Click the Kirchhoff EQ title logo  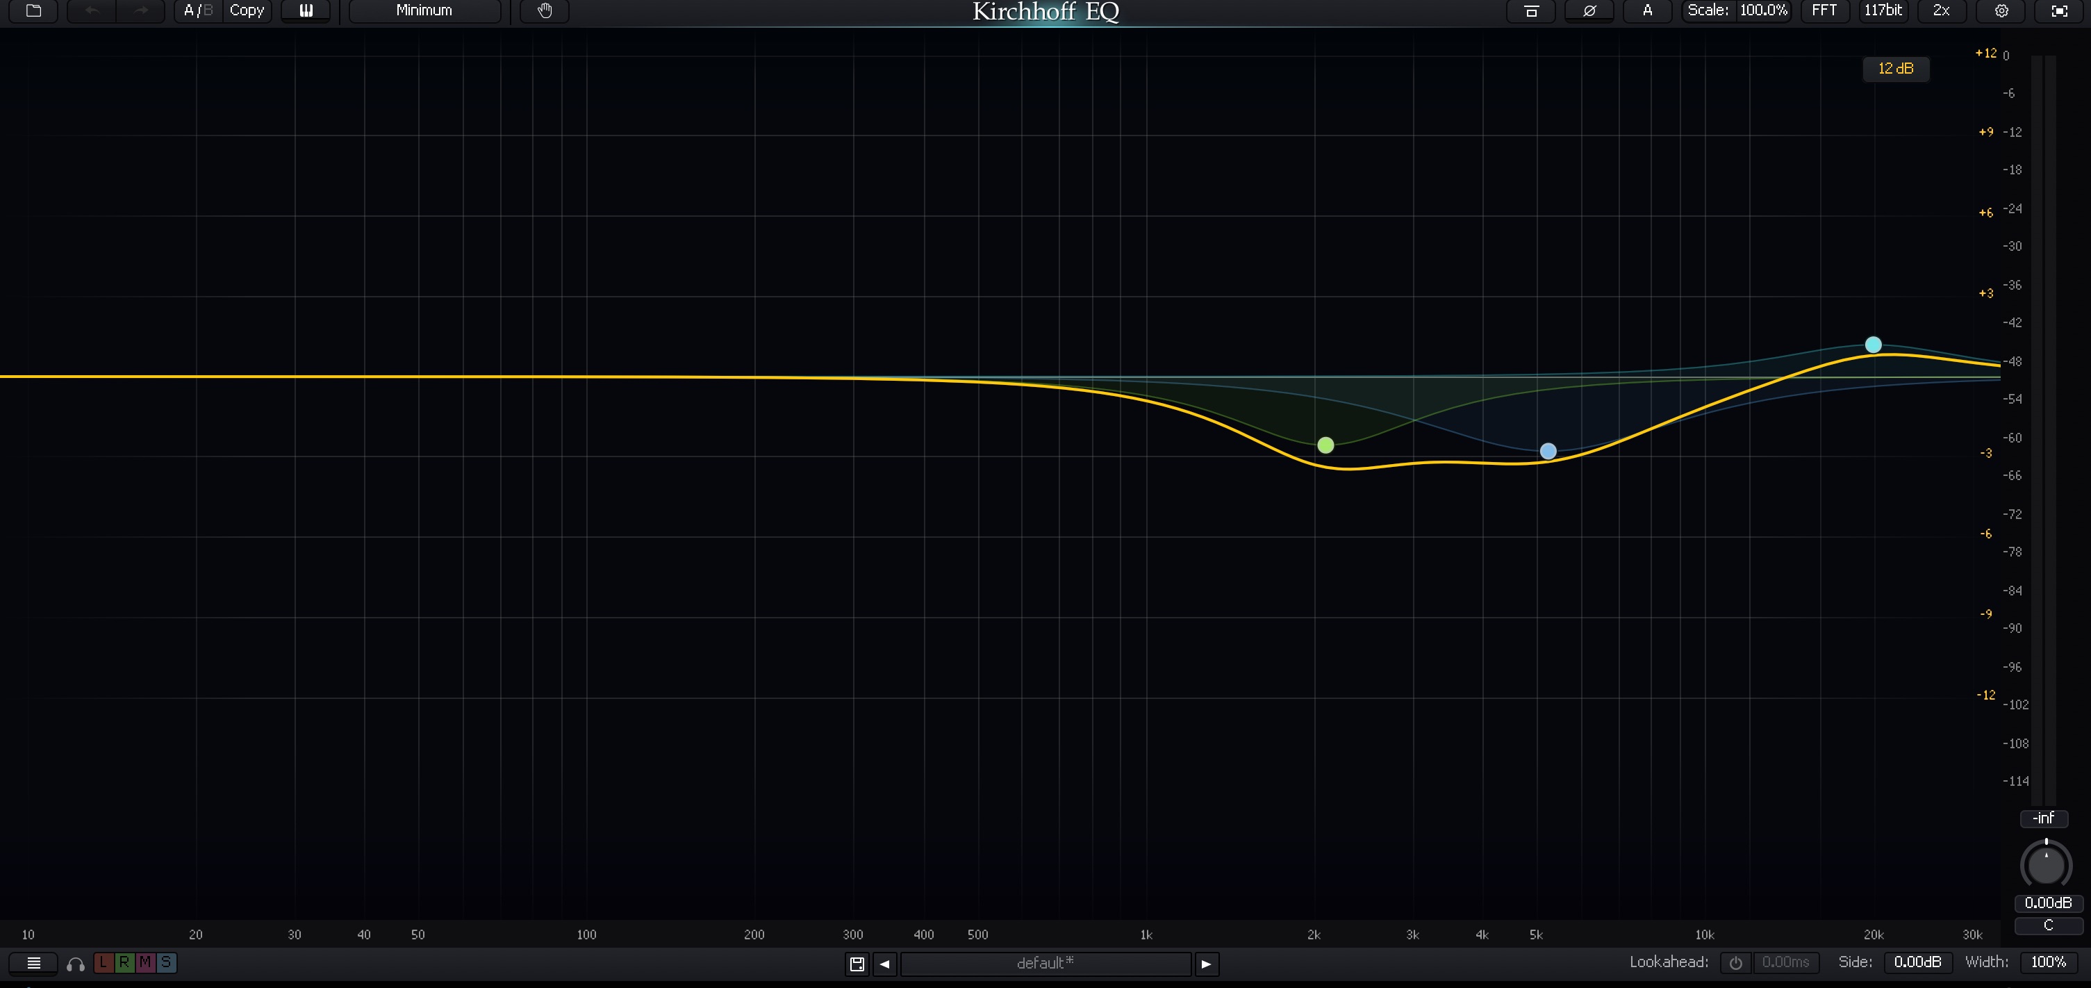1045,11
